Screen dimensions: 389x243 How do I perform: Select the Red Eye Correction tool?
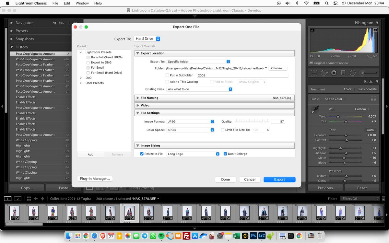click(333, 73)
